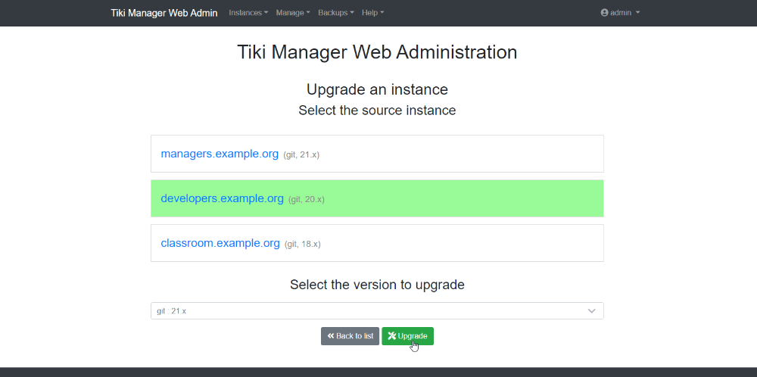Open the Manage dropdown menu

coord(293,13)
